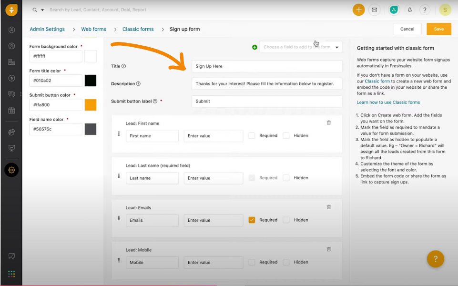This screenshot has height=286, width=458.
Task: Open the floating orange help bubble
Action: pyautogui.click(x=436, y=259)
